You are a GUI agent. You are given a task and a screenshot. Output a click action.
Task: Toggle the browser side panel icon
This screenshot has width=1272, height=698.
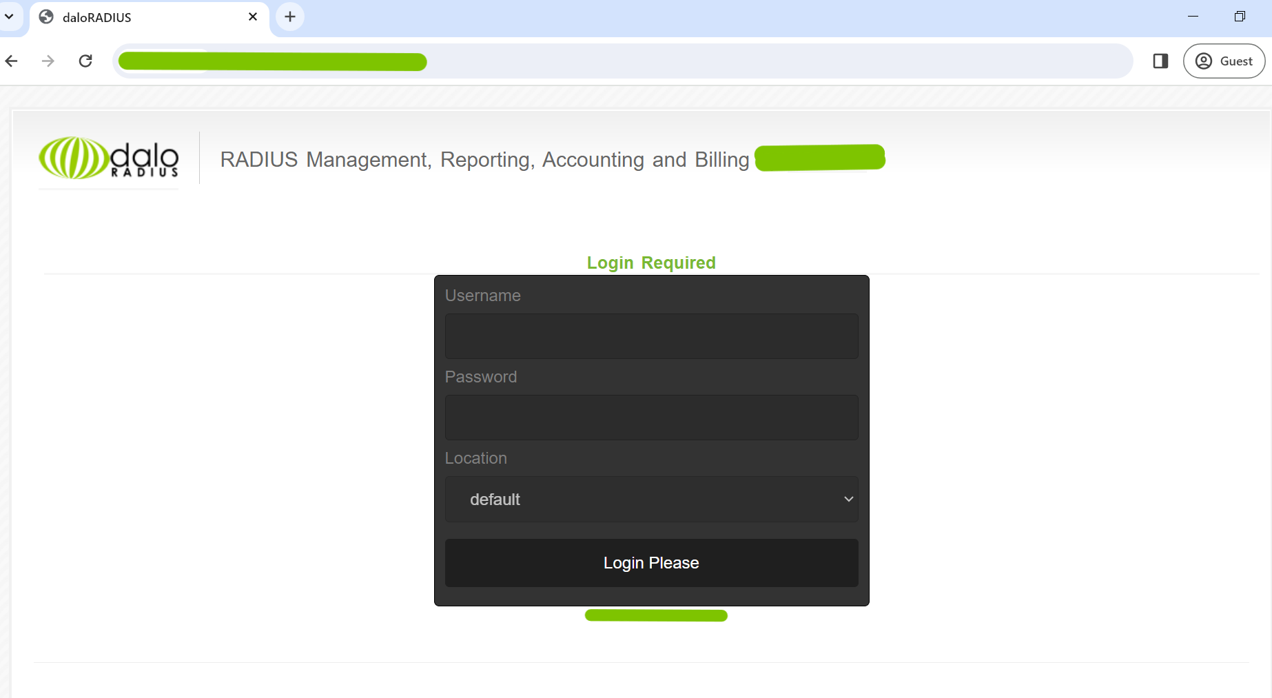(x=1160, y=61)
